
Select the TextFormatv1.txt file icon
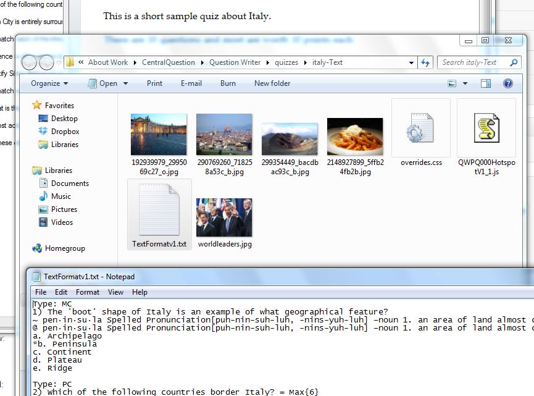159,209
